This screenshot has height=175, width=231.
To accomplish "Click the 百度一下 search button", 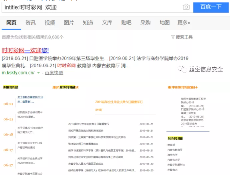I will (x=211, y=7).
